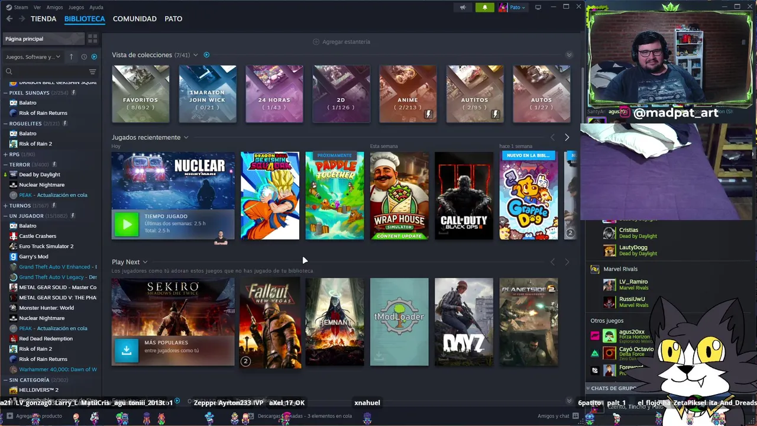
Task: Sort library list with the up arrow
Action: [x=71, y=57]
